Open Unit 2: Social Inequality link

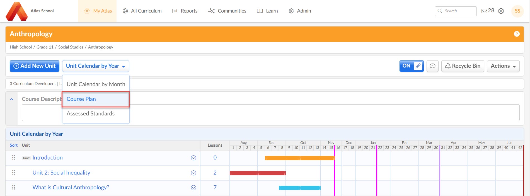[x=61, y=173]
